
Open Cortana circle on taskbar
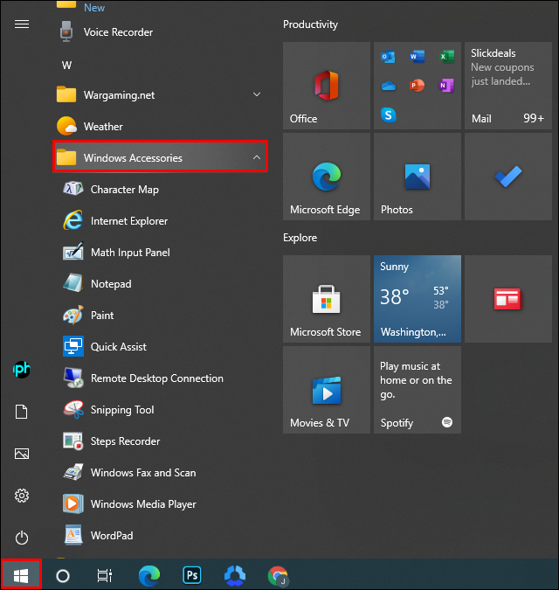click(x=63, y=575)
